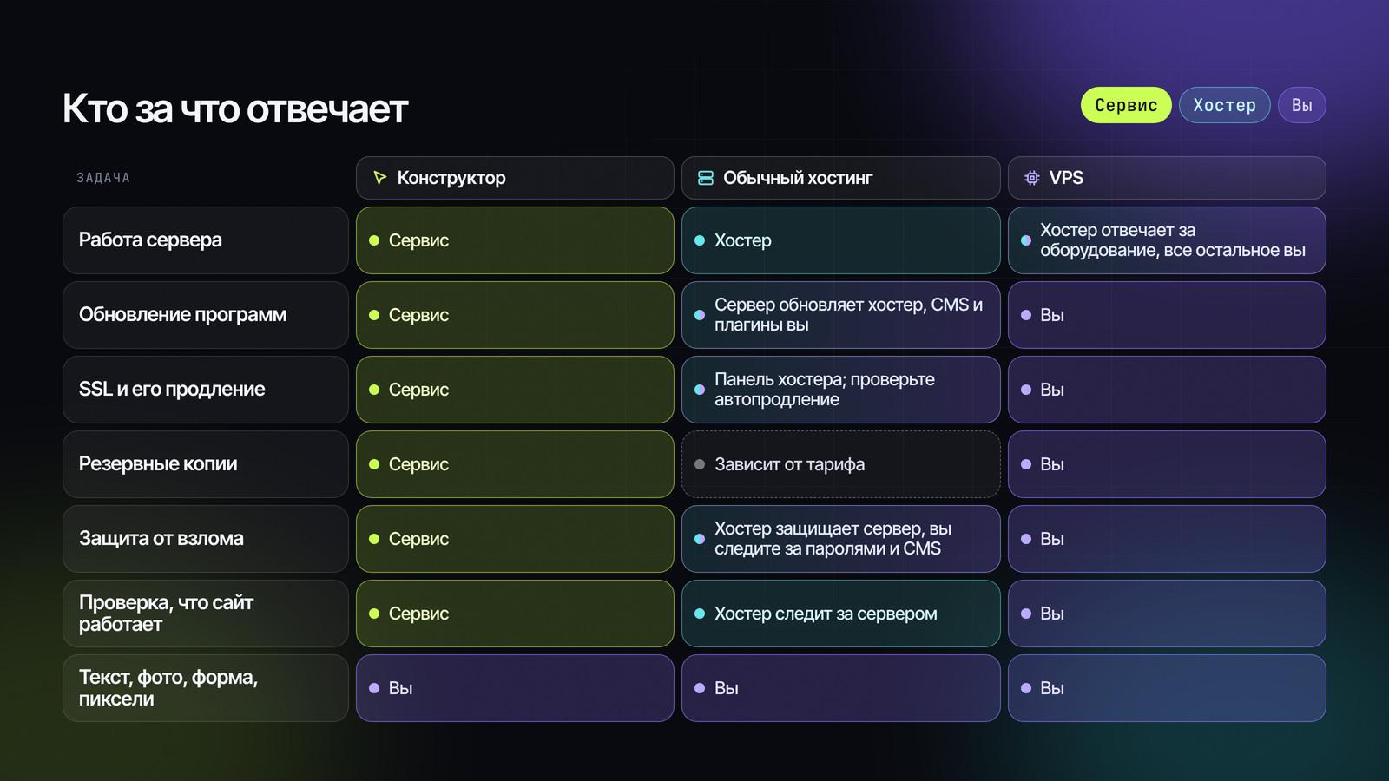Toggle the Вы legend pill
The height and width of the screenshot is (781, 1389).
(x=1301, y=105)
